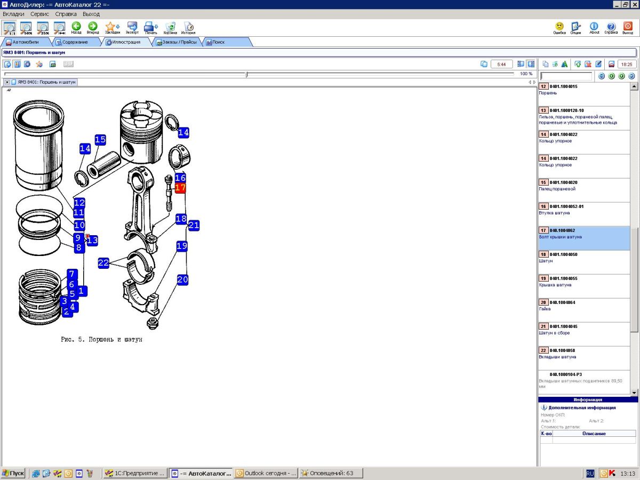Click callout number 22 on the illustration
Viewport: 640px width, 480px height.
click(103, 263)
